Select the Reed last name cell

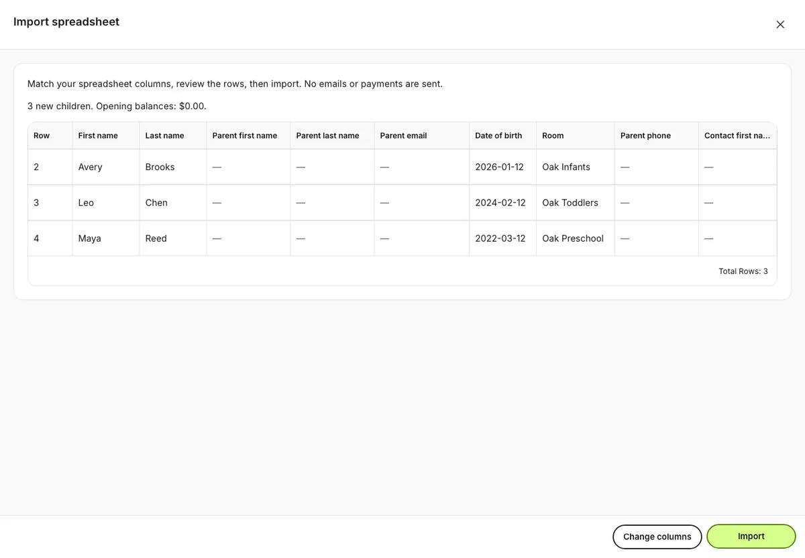point(173,238)
